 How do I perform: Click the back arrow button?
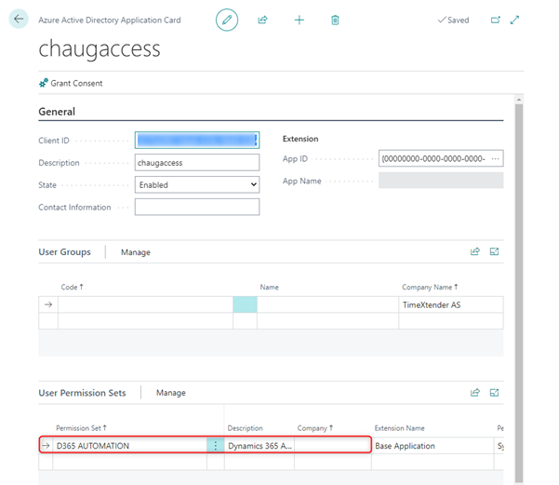(19, 20)
